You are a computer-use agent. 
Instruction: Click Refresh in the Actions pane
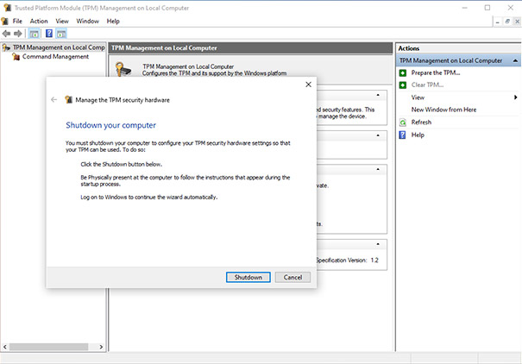[x=421, y=122]
